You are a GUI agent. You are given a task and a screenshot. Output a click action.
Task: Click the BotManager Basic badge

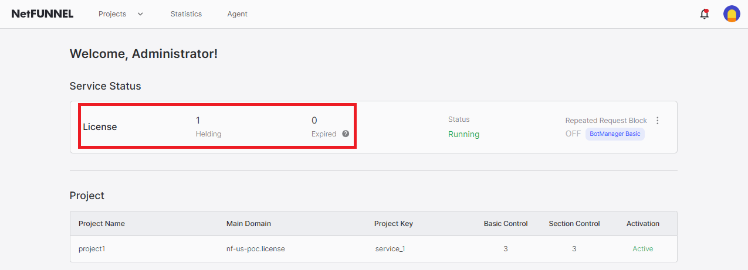point(615,134)
